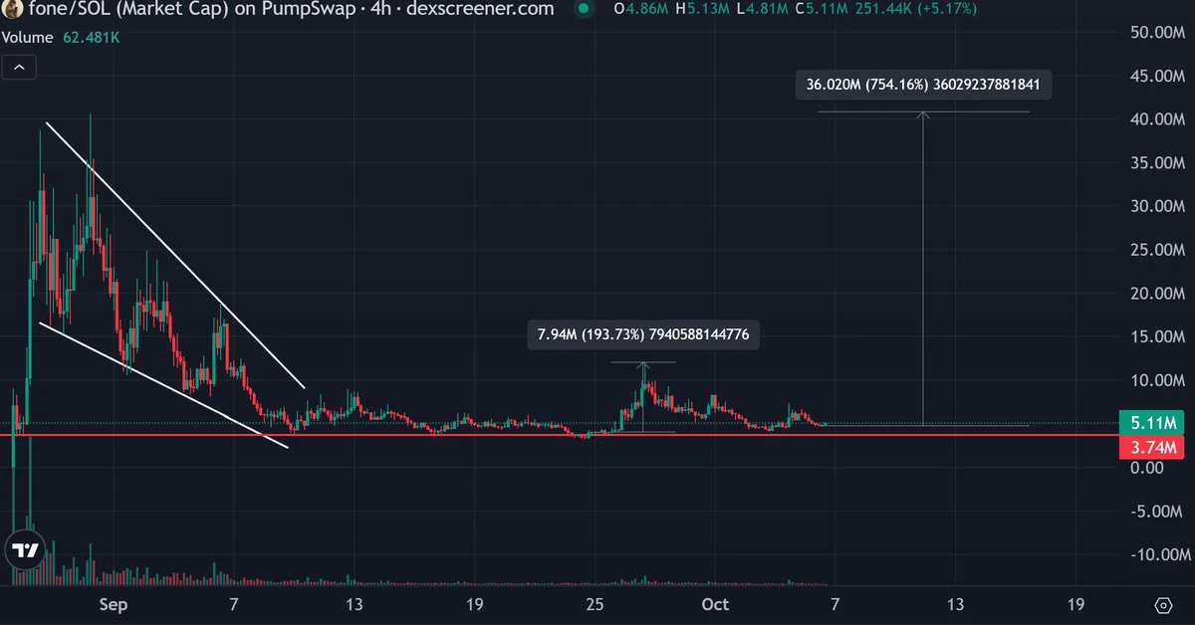The image size is (1195, 625).
Task: Click the 25.00M price axis label
Action: (x=1155, y=250)
